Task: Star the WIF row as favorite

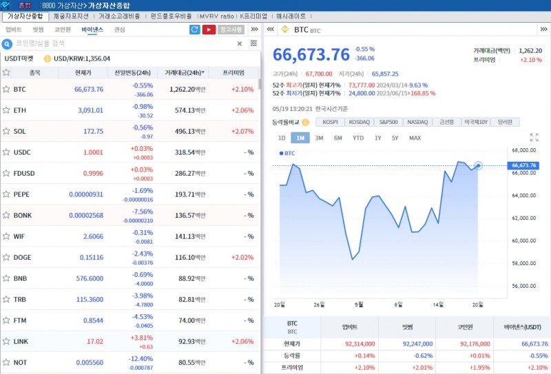Action: pyautogui.click(x=6, y=236)
